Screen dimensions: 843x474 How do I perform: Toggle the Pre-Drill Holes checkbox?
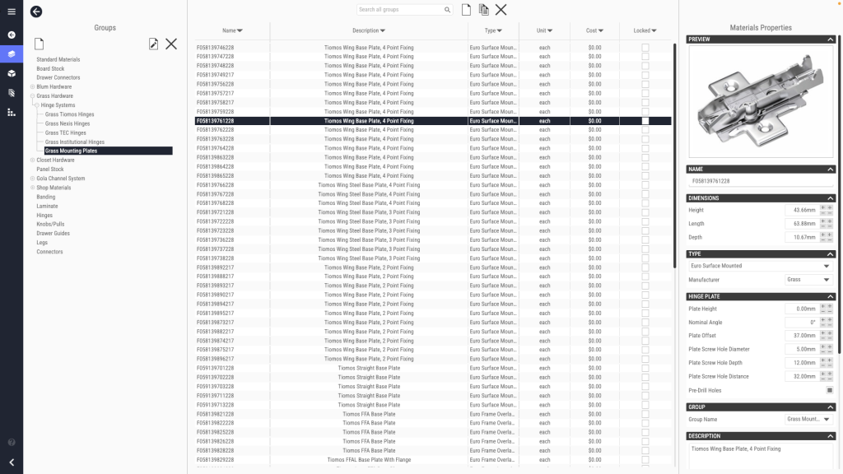point(830,390)
